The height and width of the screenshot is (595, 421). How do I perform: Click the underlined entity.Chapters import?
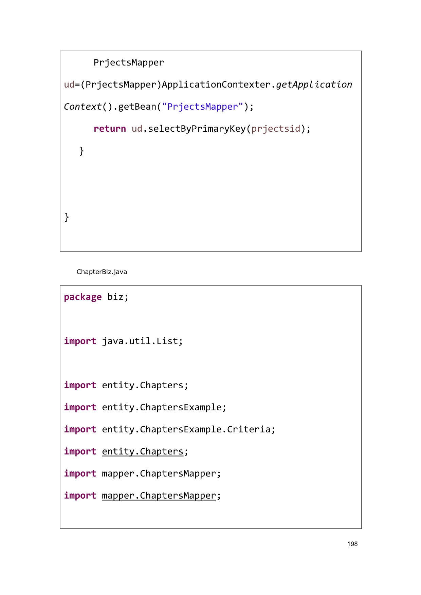(143, 451)
